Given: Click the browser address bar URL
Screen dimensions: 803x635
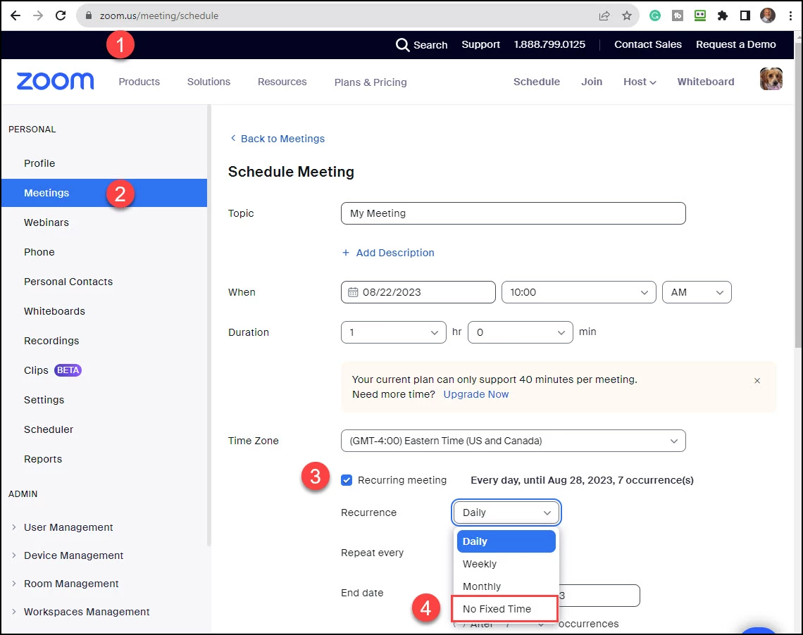Looking at the screenshot, I should [158, 16].
